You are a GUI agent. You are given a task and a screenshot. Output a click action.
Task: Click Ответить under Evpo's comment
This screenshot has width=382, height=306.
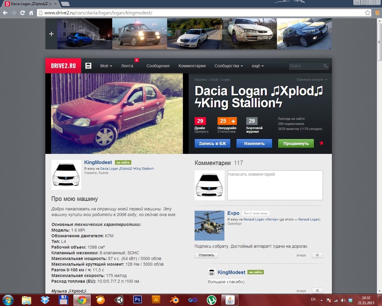click(207, 255)
